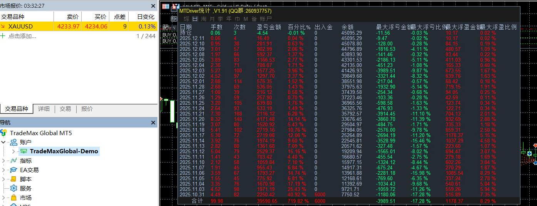Click the 719.82 % total percentage
This screenshot has width=537, height=206.
click(x=298, y=201)
